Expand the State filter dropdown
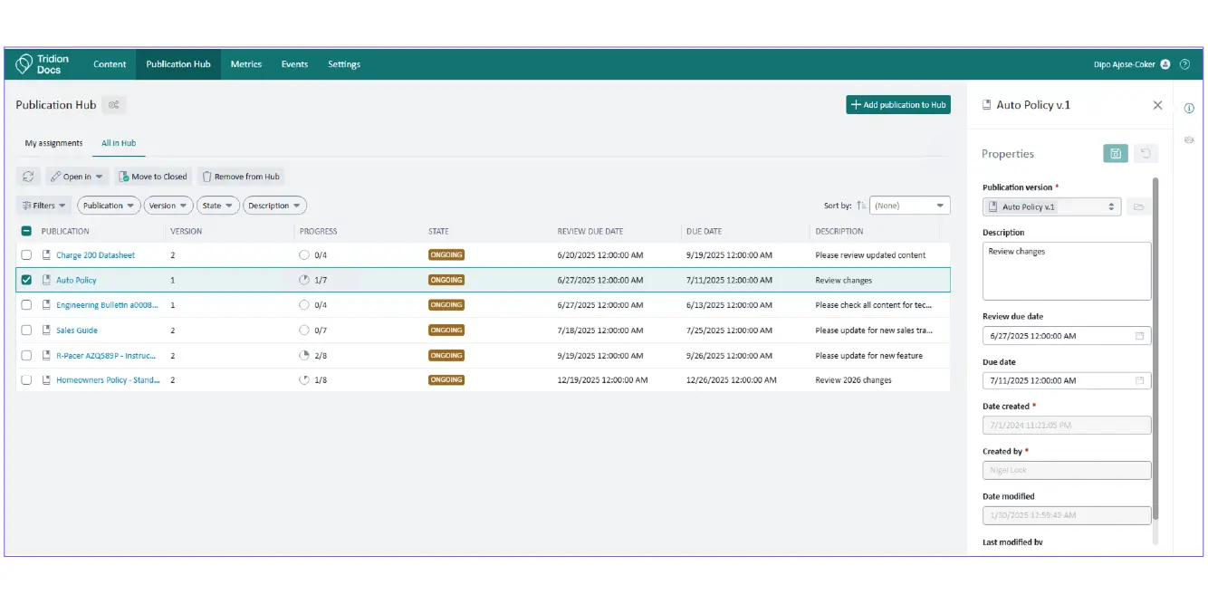The height and width of the screenshot is (604, 1208). pos(218,206)
